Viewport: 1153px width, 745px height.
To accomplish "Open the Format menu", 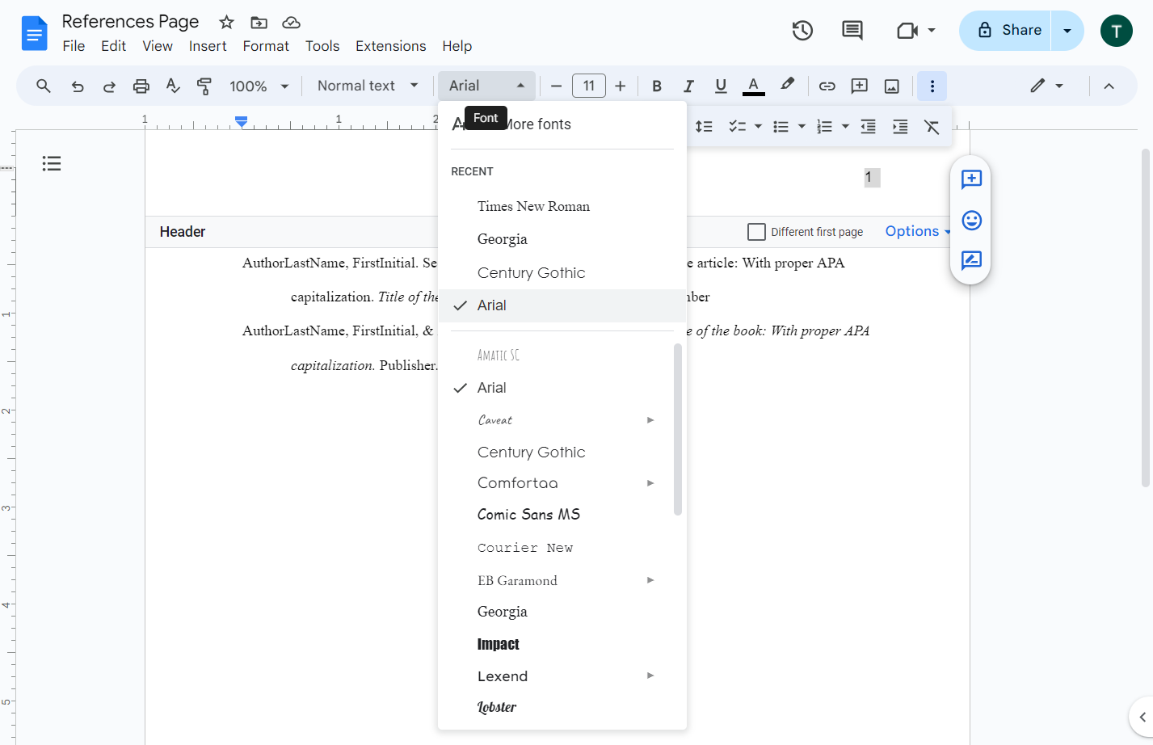I will pyautogui.click(x=266, y=46).
